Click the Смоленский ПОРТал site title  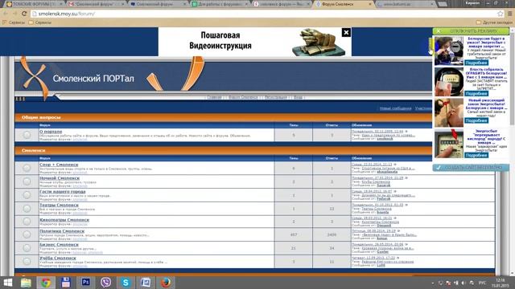pyautogui.click(x=93, y=79)
